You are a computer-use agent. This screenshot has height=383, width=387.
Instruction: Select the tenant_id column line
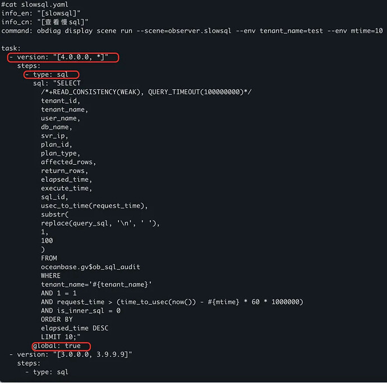click(x=61, y=101)
